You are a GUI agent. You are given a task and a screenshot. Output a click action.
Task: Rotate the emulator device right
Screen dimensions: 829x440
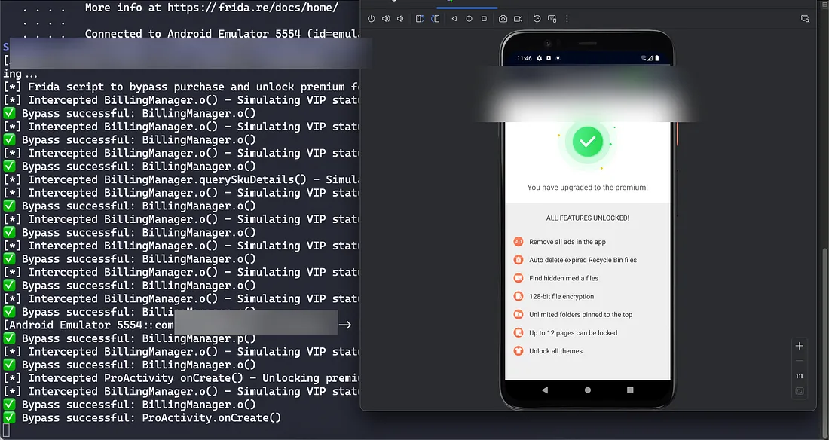pos(435,19)
